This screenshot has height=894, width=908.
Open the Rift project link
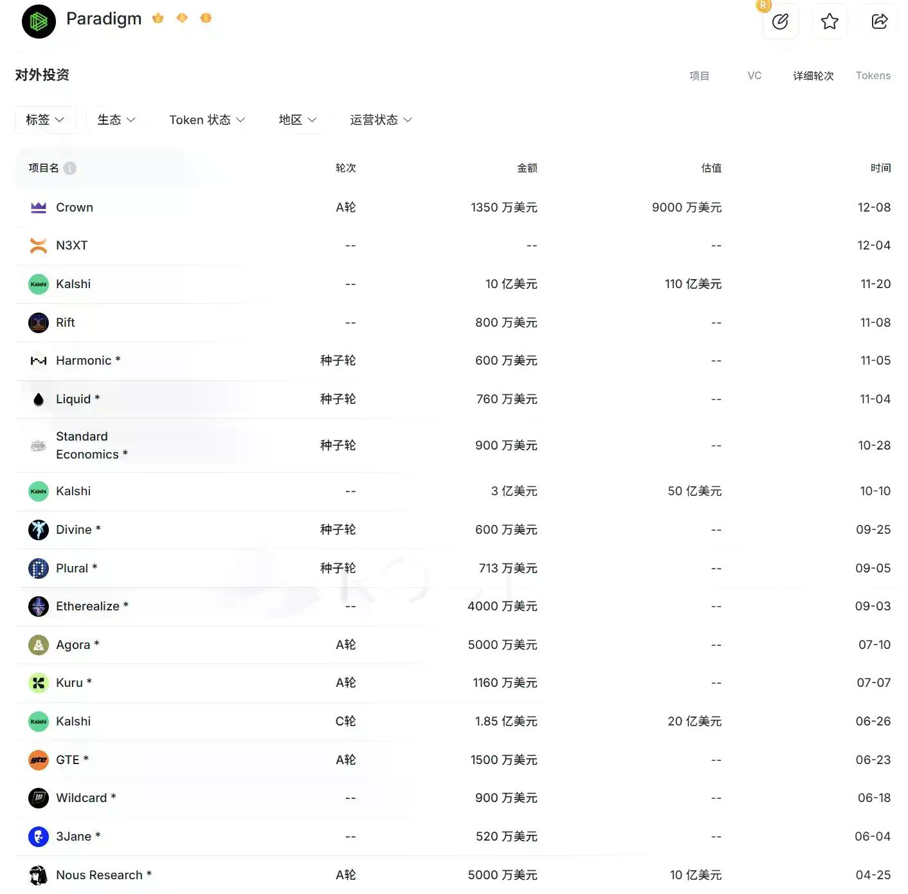pos(65,322)
